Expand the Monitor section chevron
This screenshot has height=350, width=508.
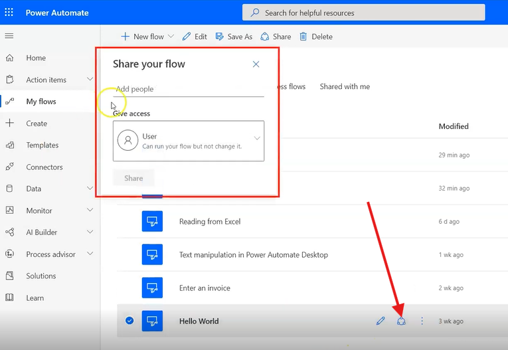pyautogui.click(x=90, y=210)
